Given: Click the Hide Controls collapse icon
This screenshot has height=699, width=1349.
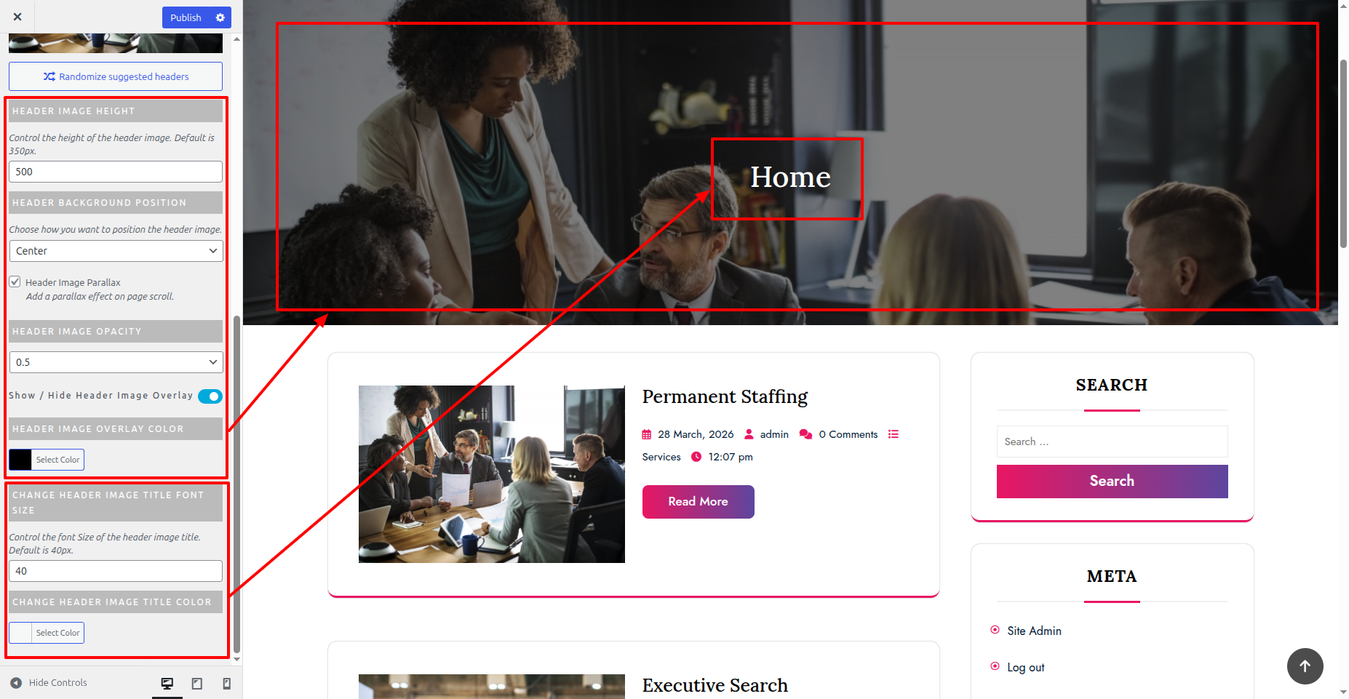Looking at the screenshot, I should point(16,683).
